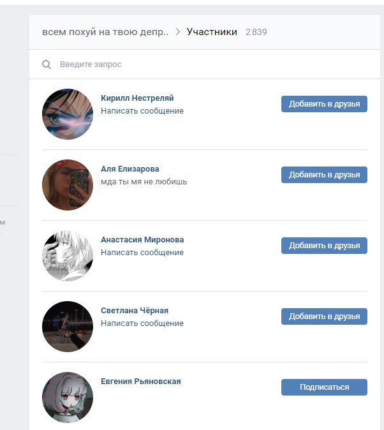
Task: Click "Подписаться" for Евгения Рьяновская
Action: pos(324,387)
